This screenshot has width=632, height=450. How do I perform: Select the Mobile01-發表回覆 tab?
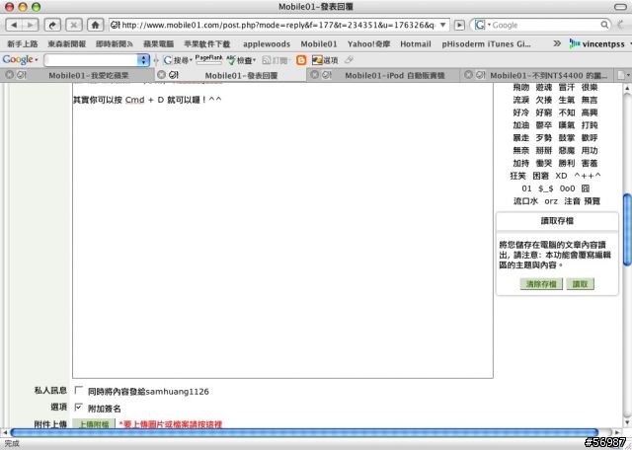click(x=241, y=75)
